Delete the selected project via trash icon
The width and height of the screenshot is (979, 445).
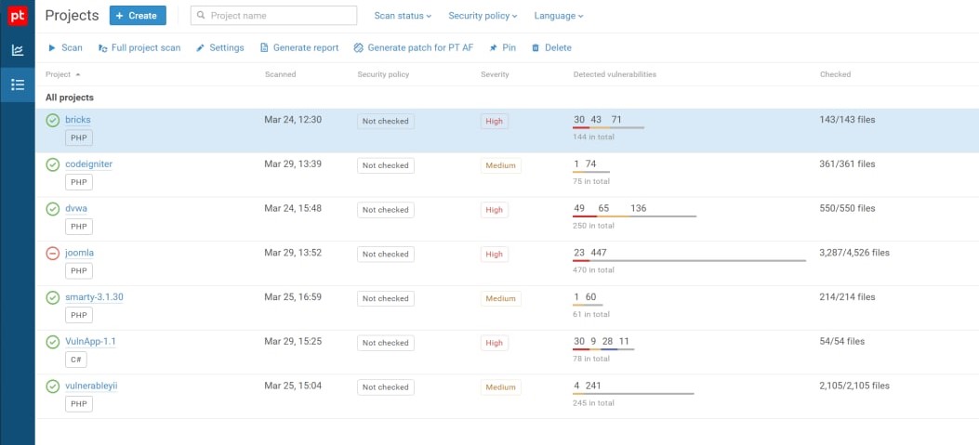click(x=536, y=47)
